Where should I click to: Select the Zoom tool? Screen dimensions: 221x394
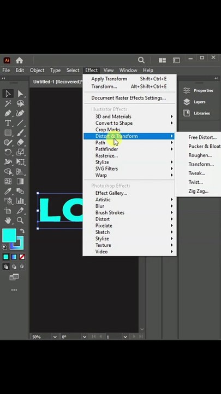(20, 221)
